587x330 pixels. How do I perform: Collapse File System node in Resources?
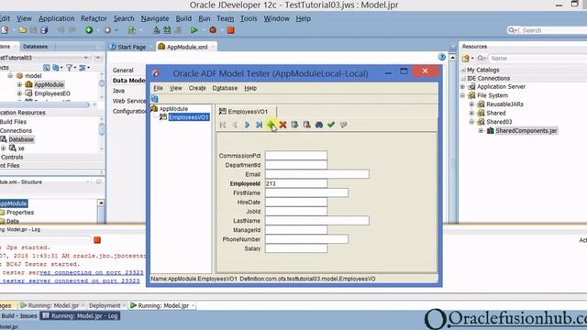click(x=462, y=95)
